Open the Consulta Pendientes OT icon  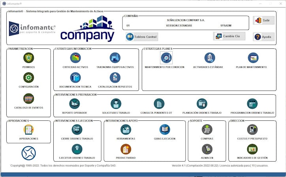(x=159, y=104)
